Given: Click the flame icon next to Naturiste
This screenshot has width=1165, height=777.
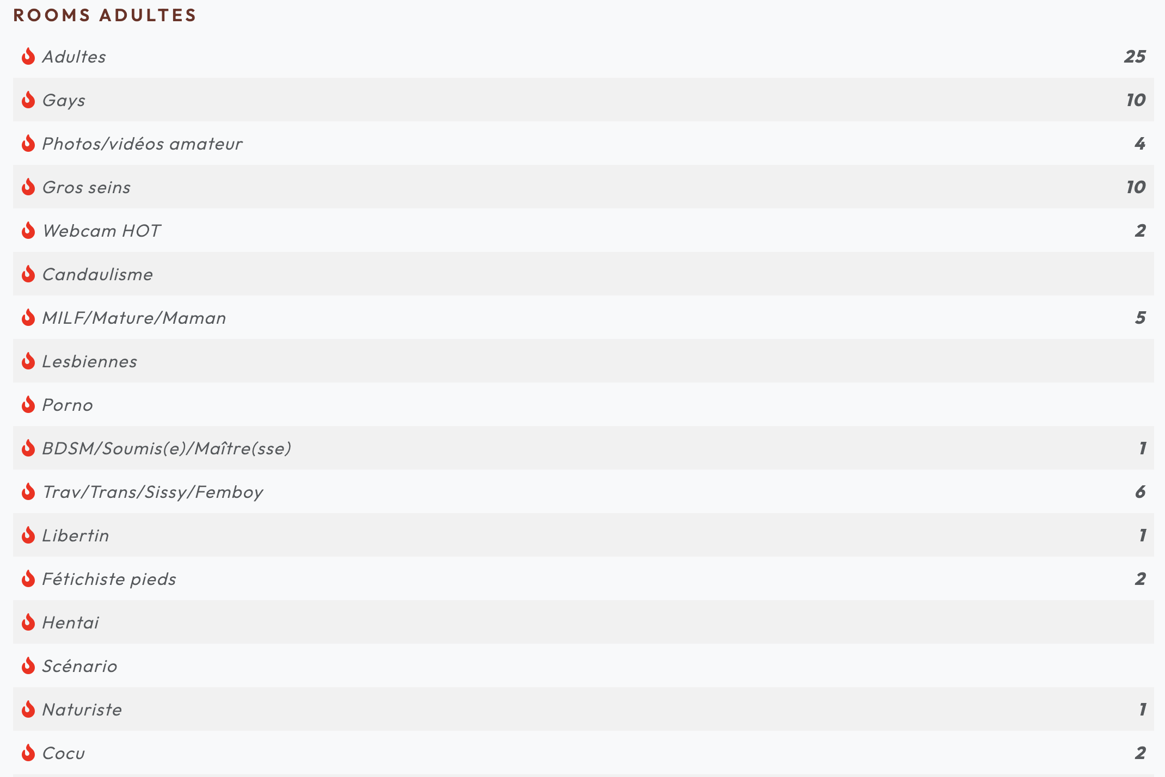Looking at the screenshot, I should [x=29, y=708].
